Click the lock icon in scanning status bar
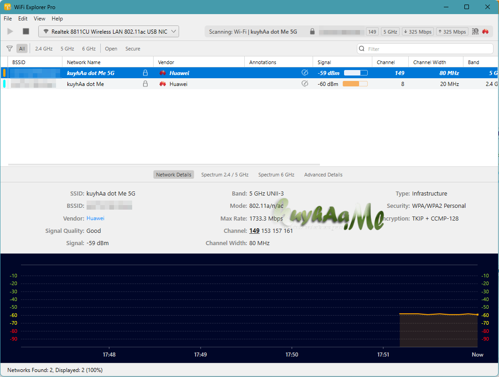Screen dimensions: 499x377 (x=312, y=31)
